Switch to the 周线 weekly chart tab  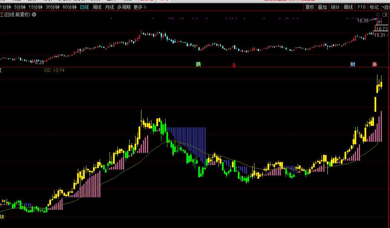coord(97,7)
